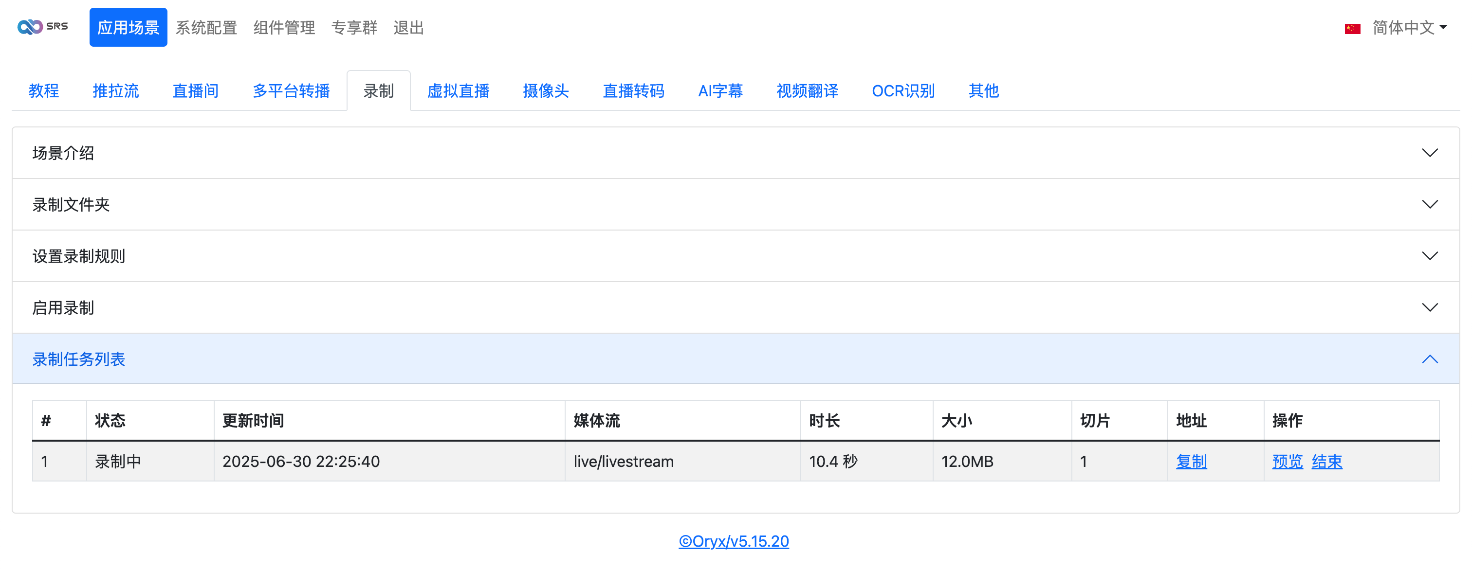Image resolution: width=1472 pixels, height=571 pixels.
Task: Open the 系统配置 navigation item
Action: pyautogui.click(x=206, y=27)
